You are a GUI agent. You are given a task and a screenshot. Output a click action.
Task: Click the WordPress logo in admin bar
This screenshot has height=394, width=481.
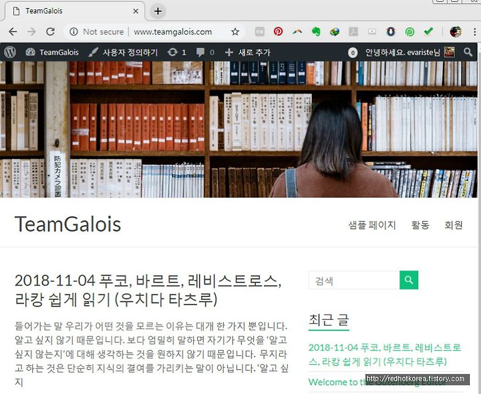(10, 52)
